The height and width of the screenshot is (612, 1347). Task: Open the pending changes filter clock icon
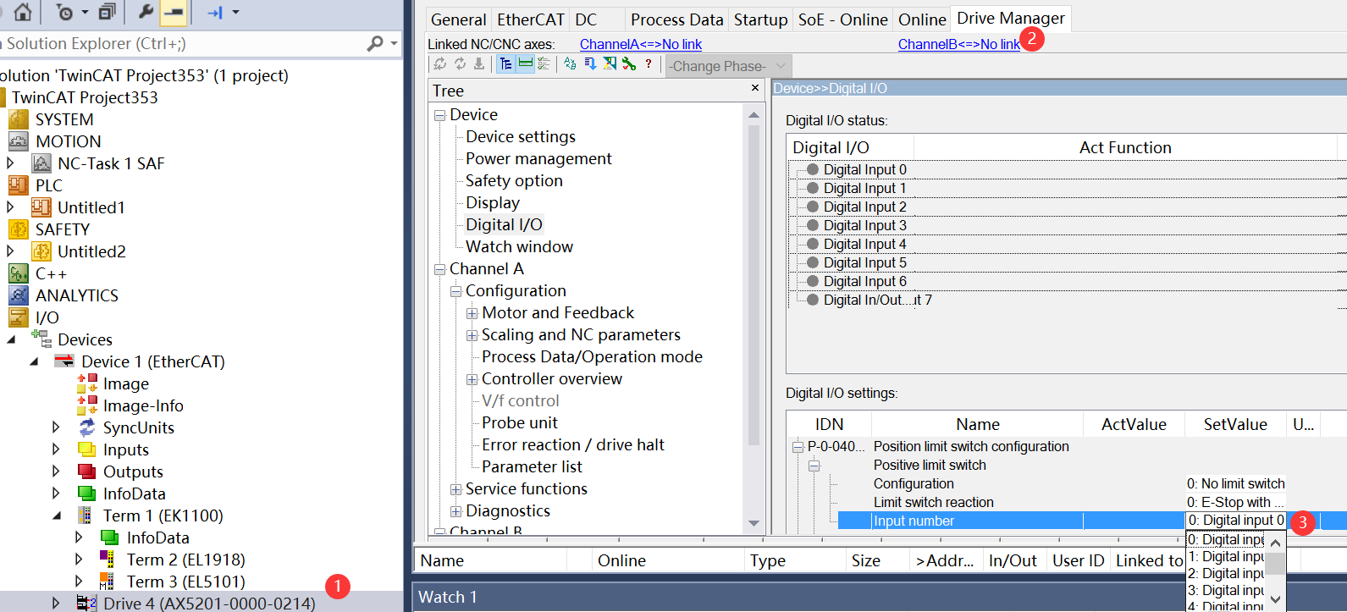pos(65,13)
